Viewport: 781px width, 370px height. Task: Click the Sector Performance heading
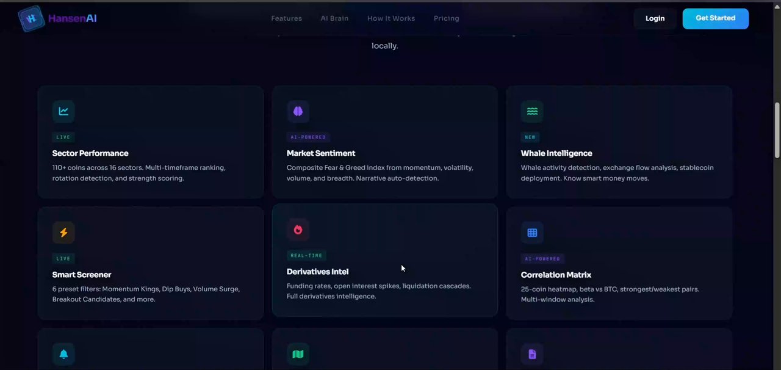(x=90, y=153)
